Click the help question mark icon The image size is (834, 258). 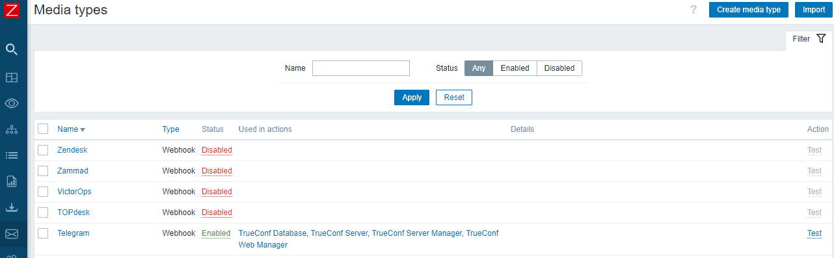(x=693, y=10)
